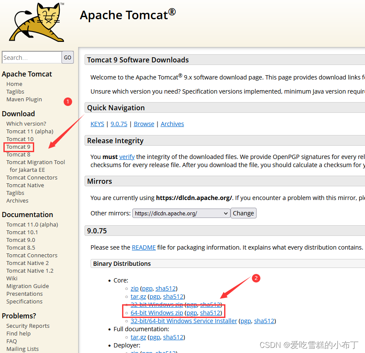
Task: Open the FAQ link
Action: click(12, 341)
